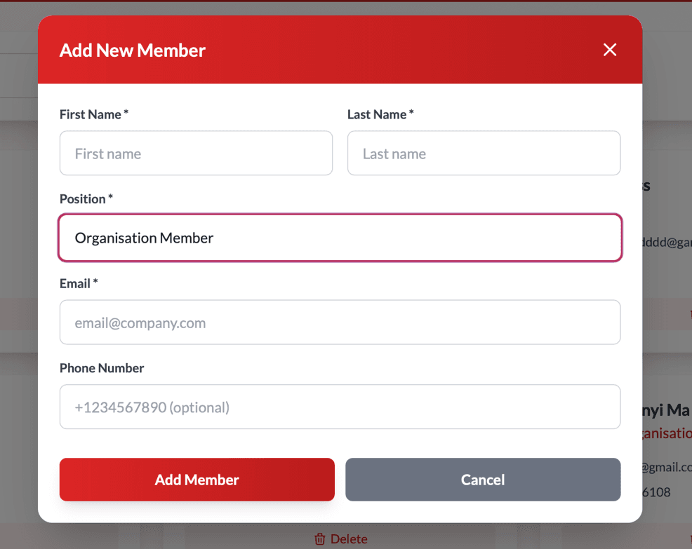Click the Add New Member header title
Viewport: 692px width, 549px height.
(132, 50)
